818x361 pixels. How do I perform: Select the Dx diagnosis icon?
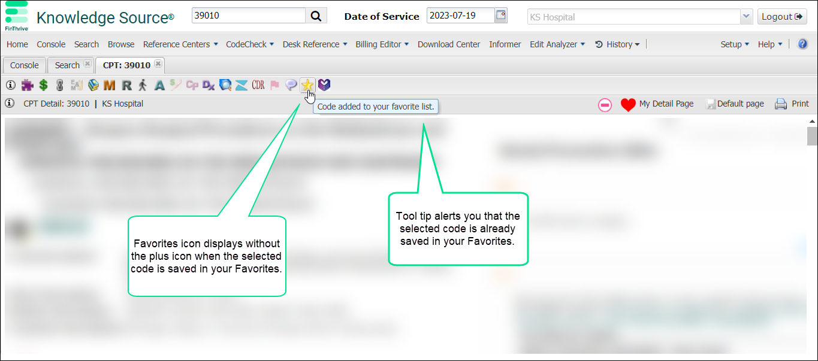[209, 86]
